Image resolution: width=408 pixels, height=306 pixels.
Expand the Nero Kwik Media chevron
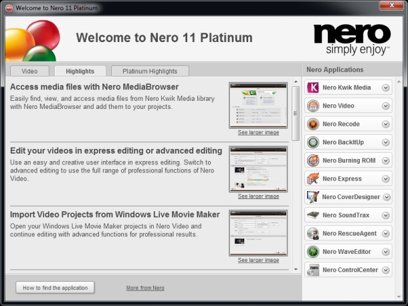click(386, 88)
